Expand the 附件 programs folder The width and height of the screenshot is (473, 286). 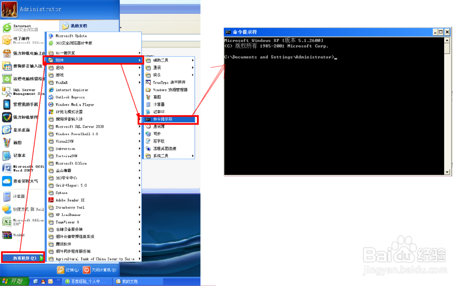click(x=95, y=60)
